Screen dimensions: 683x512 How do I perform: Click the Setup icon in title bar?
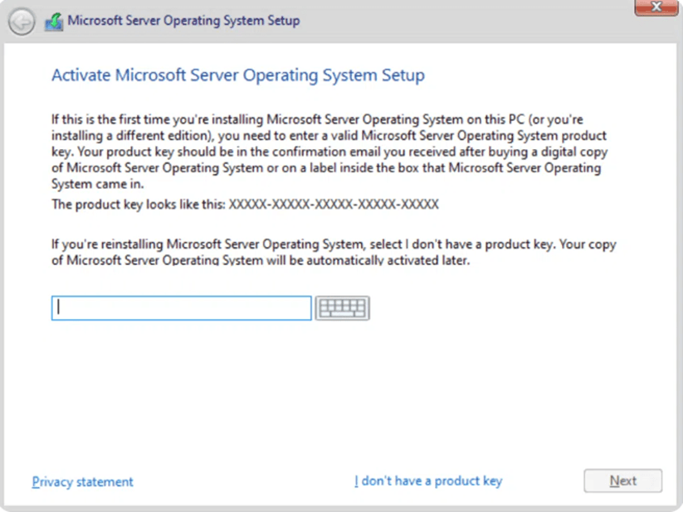53,22
